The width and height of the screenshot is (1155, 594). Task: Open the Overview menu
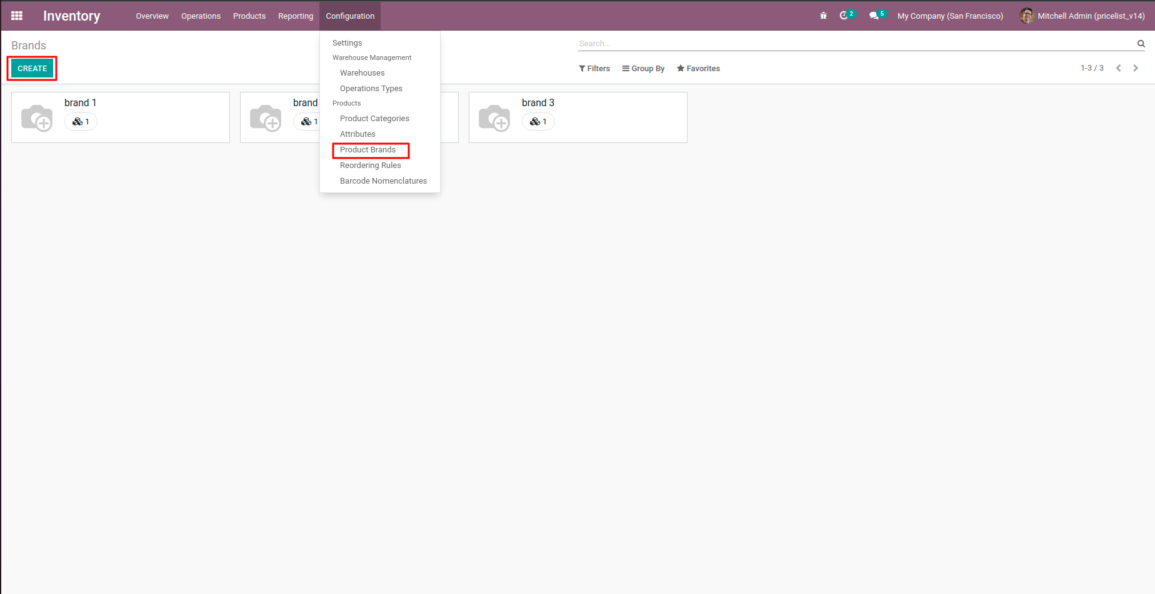[152, 16]
